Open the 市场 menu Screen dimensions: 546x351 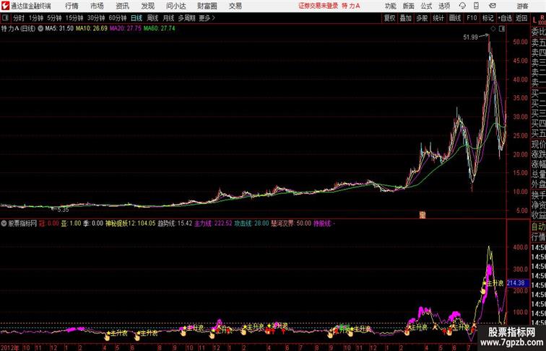click(97, 6)
